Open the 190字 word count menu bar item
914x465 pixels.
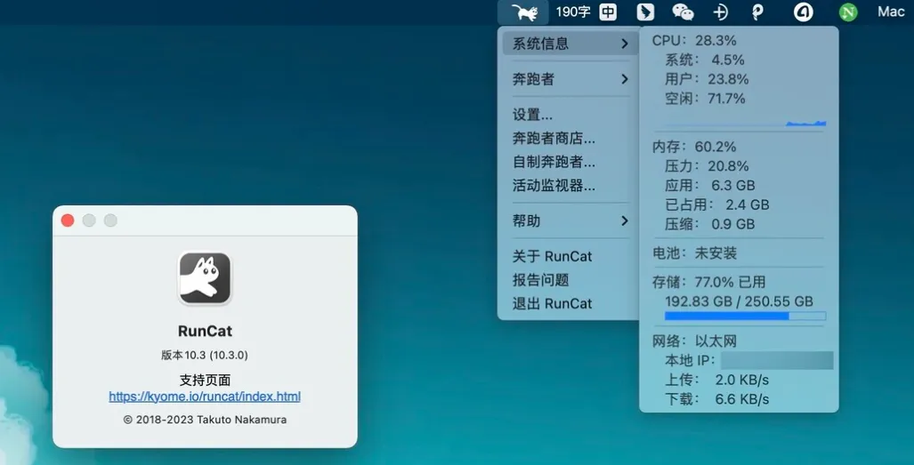(x=573, y=12)
